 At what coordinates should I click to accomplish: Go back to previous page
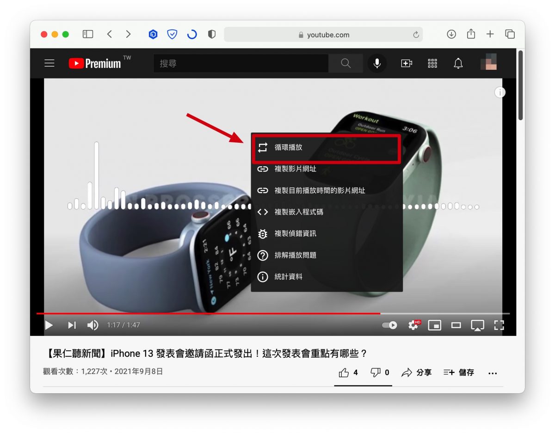(x=109, y=34)
